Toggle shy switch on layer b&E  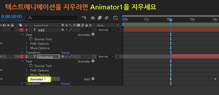63,30
